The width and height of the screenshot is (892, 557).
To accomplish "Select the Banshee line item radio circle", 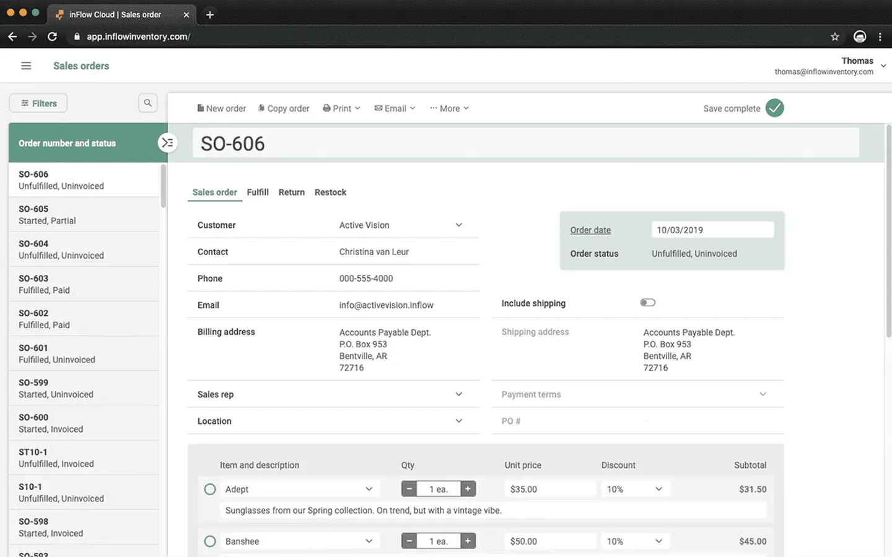I will 210,541.
